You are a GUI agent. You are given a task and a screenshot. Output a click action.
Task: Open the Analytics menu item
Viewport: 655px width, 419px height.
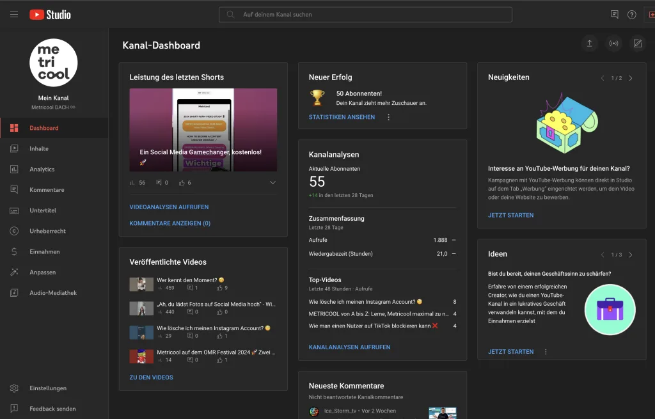(54, 169)
